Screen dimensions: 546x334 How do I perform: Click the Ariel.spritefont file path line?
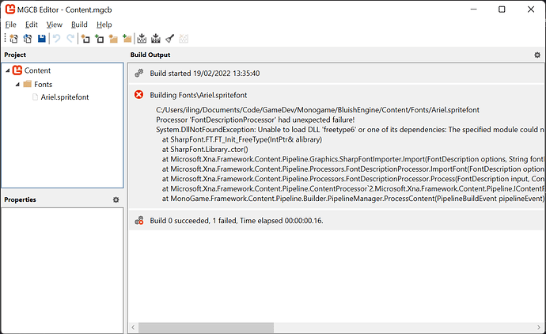tap(317, 110)
